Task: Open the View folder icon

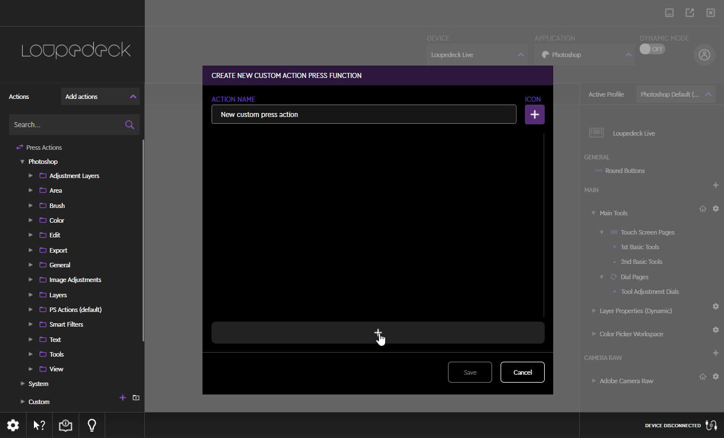Action: point(43,369)
